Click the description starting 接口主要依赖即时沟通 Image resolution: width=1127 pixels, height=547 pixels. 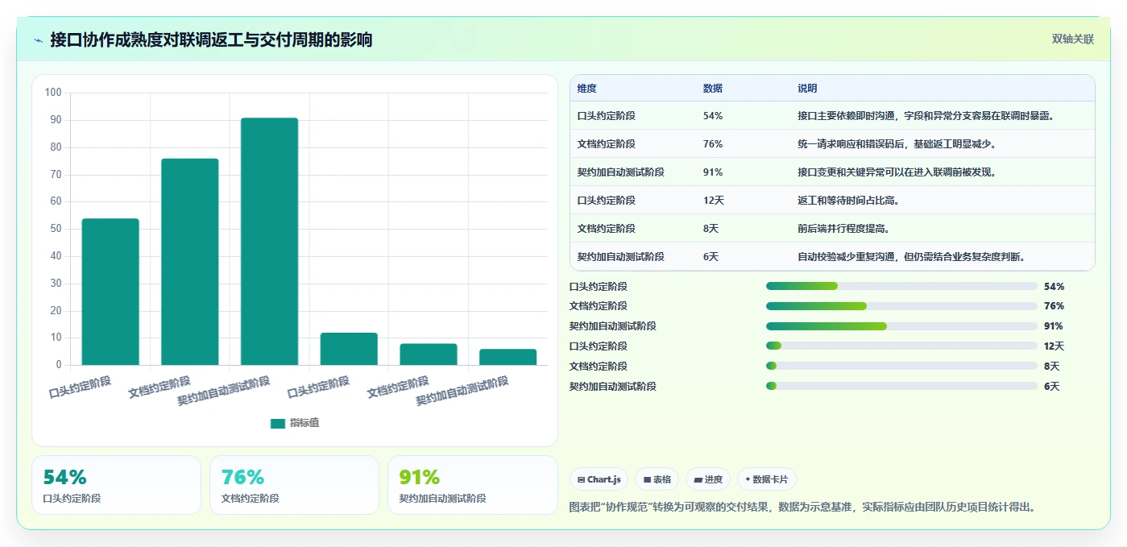926,116
